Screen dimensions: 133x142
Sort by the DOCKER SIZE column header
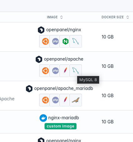point(113,17)
